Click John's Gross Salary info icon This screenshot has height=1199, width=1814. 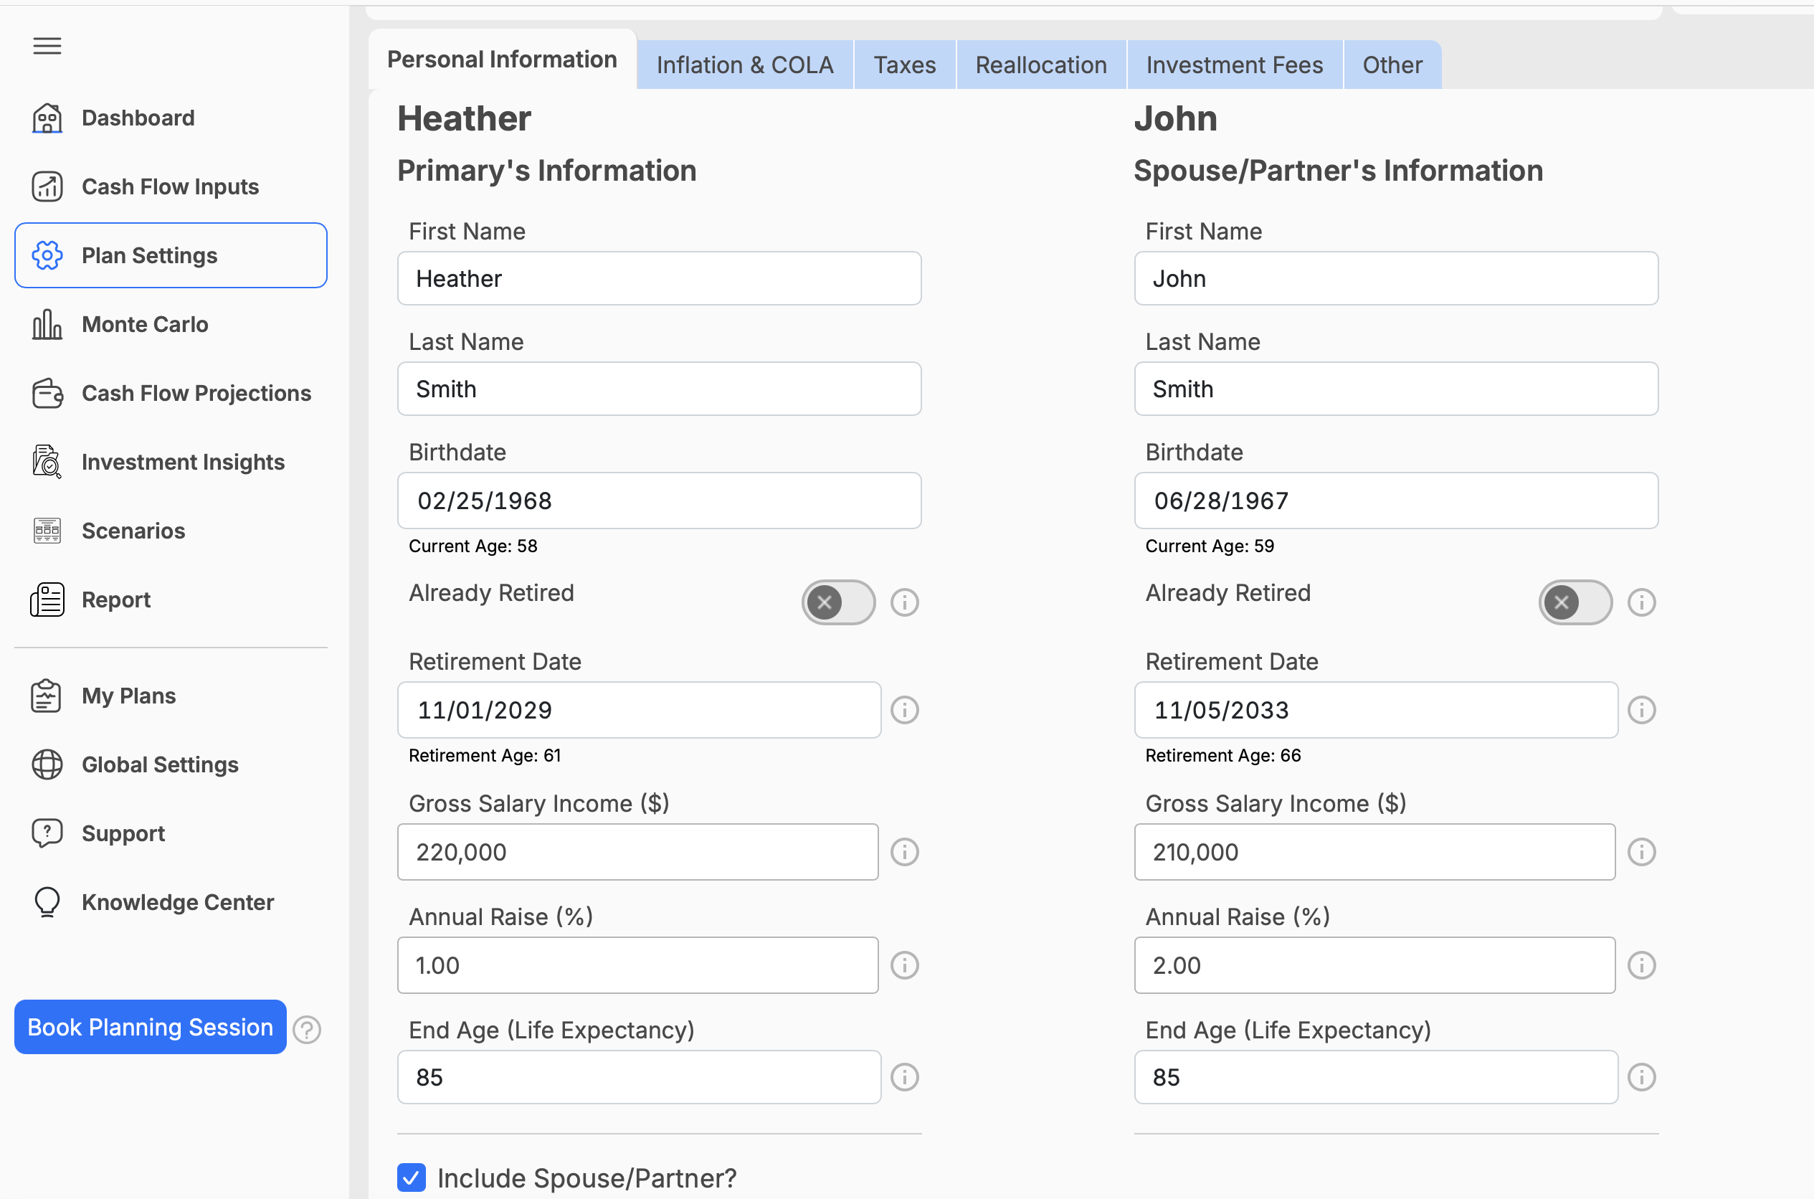click(x=1641, y=852)
